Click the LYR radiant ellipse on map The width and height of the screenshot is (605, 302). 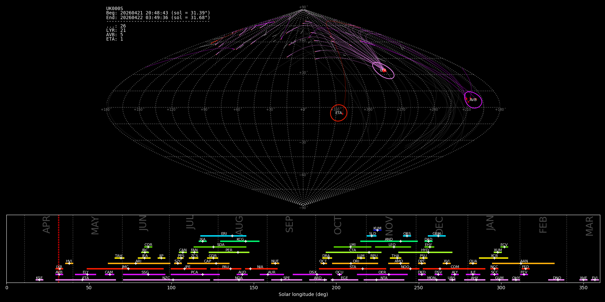click(x=383, y=70)
